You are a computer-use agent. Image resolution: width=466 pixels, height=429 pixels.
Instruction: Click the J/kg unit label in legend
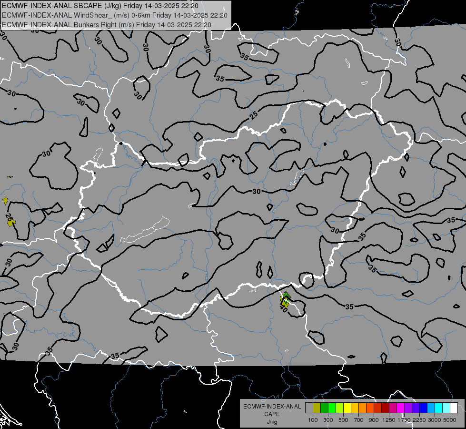tap(272, 422)
